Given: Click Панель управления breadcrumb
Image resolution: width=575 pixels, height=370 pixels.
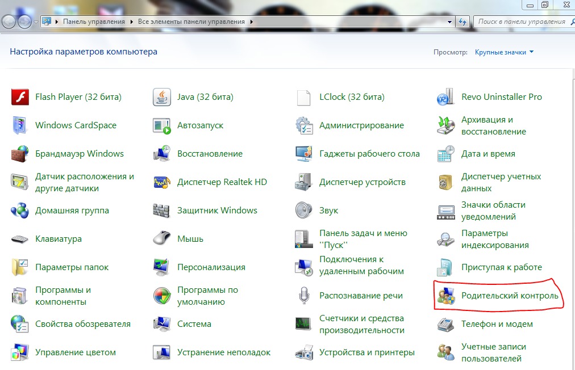Looking at the screenshot, I should (x=94, y=22).
